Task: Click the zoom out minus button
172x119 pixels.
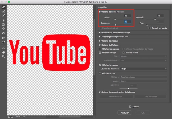Action: coord(9,117)
